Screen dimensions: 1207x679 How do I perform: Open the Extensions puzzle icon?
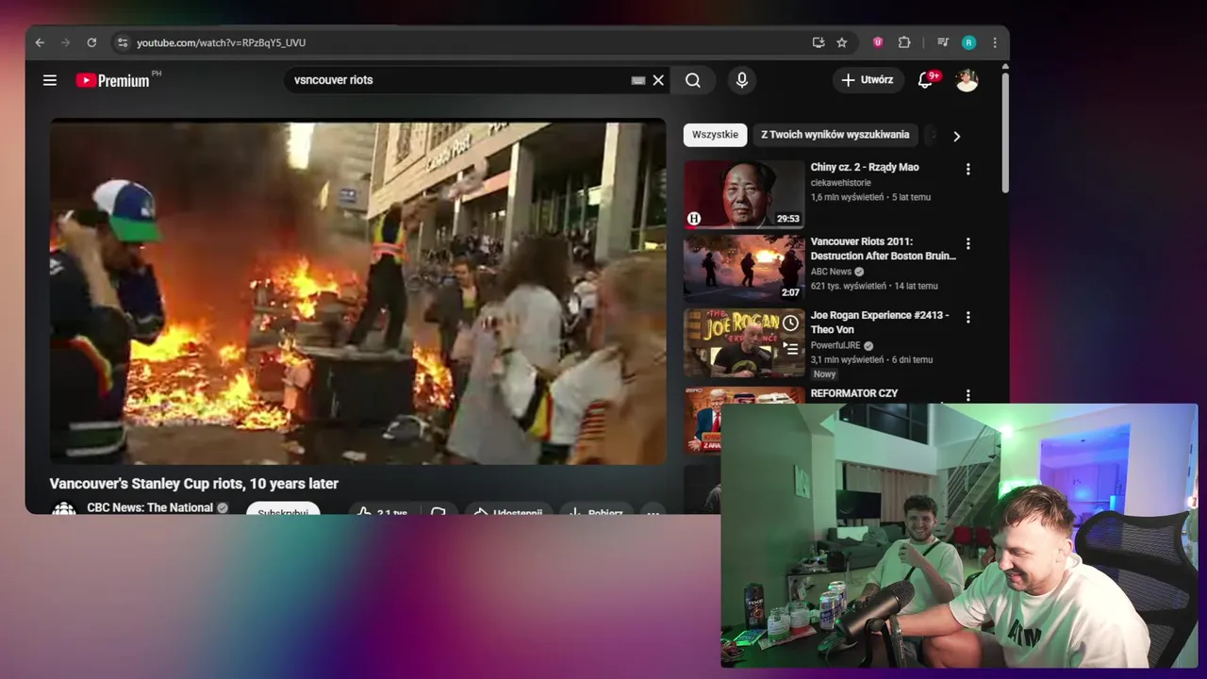point(904,42)
